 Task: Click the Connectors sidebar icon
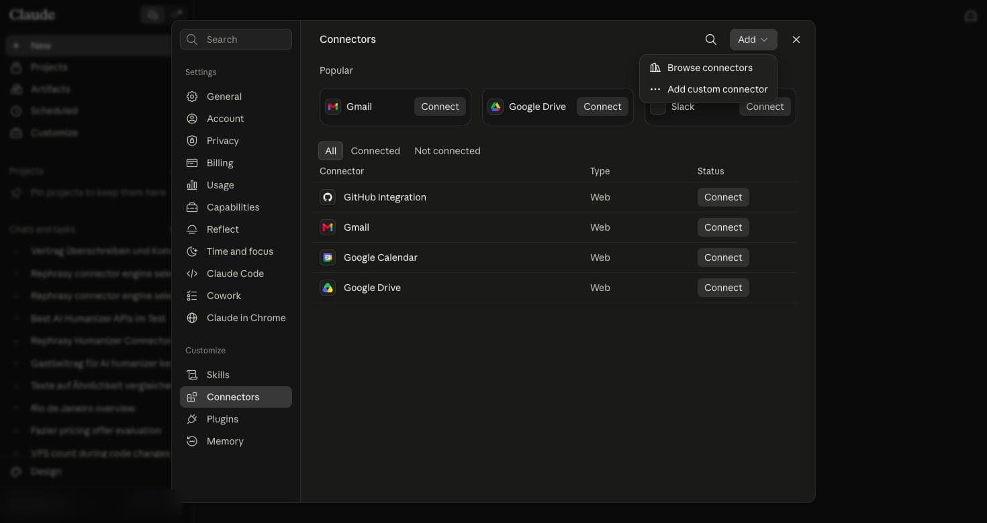click(x=192, y=397)
